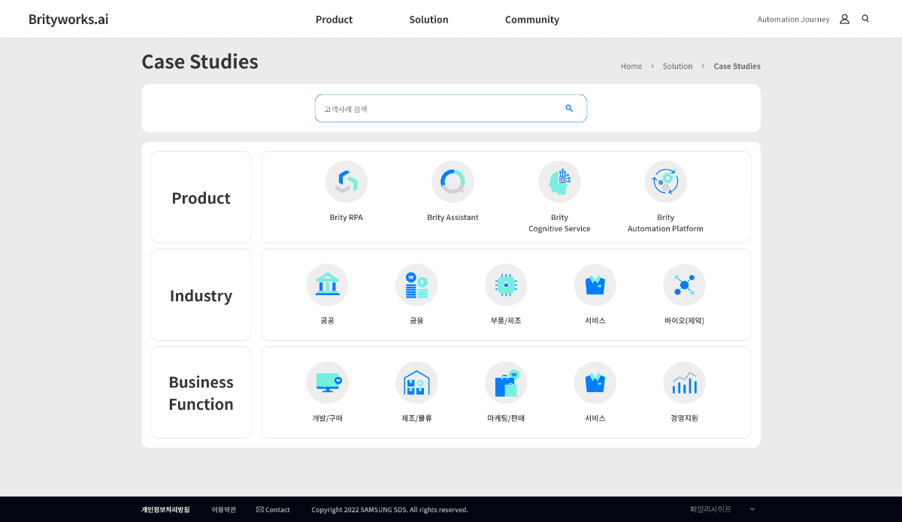Open the header search magnifier icon

click(865, 19)
